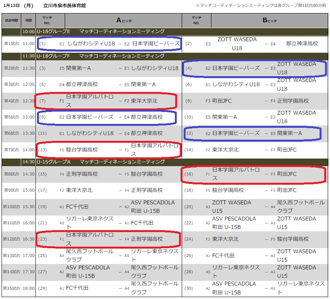Screen dimensions: 330x299
Task: Click the blue-circled match (1) cell
Action: pyautogui.click(x=110, y=44)
